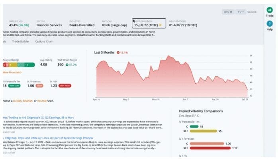Click the red down-arrow icon next to 13.1%

pyautogui.click(x=117, y=52)
